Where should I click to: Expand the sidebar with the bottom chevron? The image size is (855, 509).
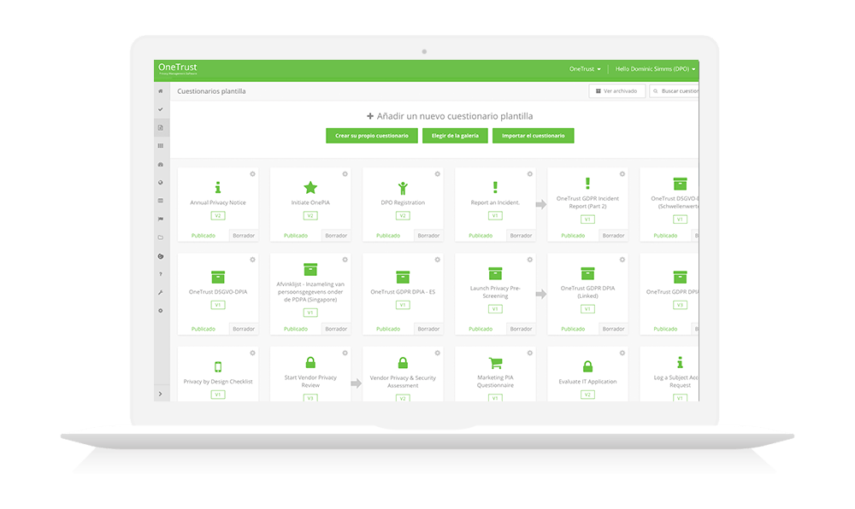pyautogui.click(x=161, y=394)
